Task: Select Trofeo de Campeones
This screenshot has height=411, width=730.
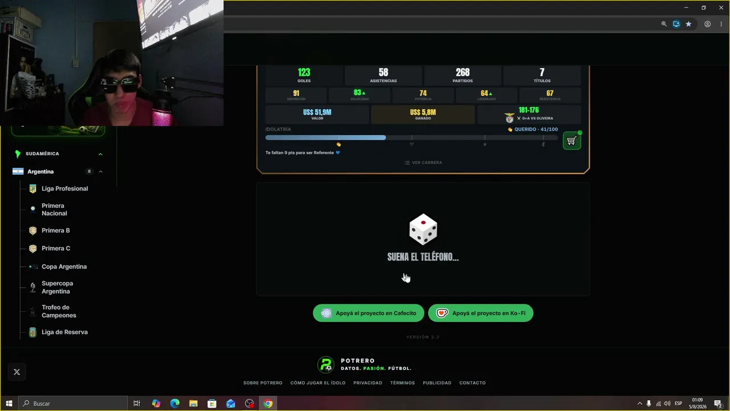Action: pyautogui.click(x=59, y=311)
